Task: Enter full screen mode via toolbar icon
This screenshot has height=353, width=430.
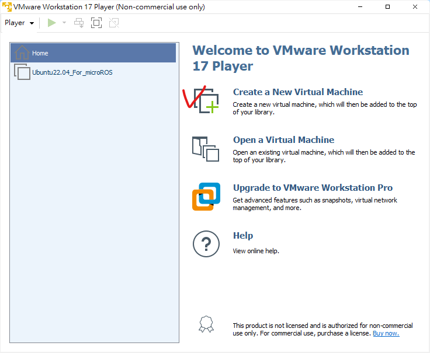Action: click(x=96, y=23)
